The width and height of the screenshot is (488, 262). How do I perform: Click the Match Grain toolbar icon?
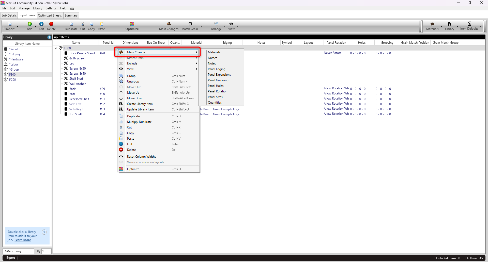(x=190, y=24)
